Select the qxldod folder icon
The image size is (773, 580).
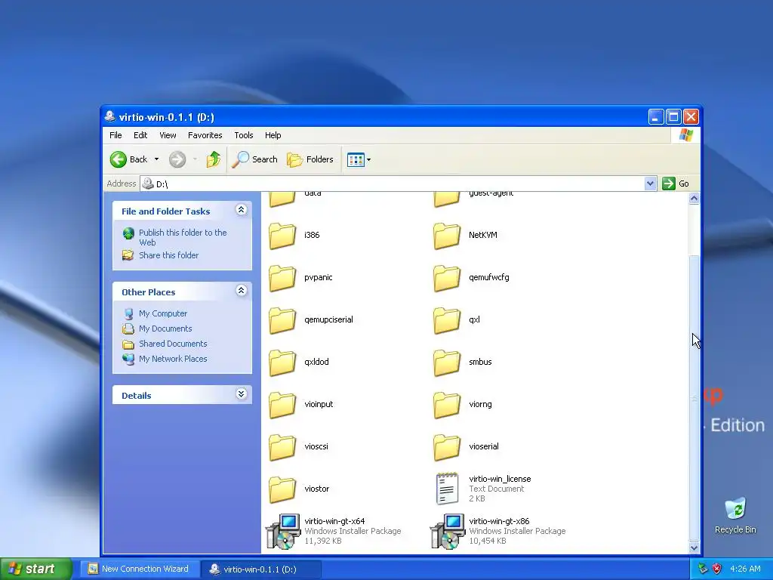(x=282, y=362)
